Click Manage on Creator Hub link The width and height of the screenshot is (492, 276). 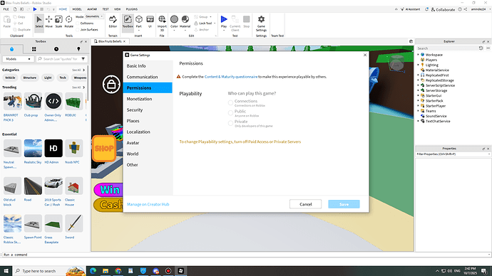(148, 204)
